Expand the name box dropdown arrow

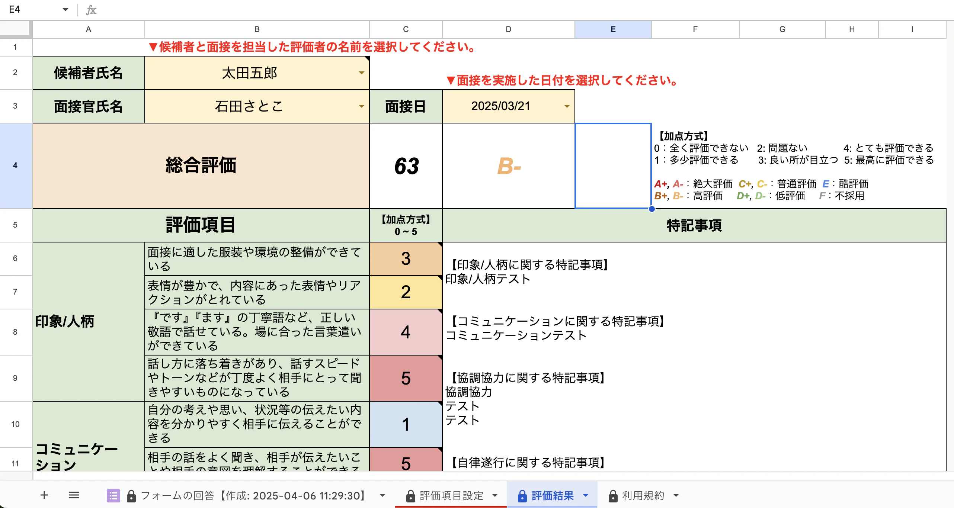[65, 10]
